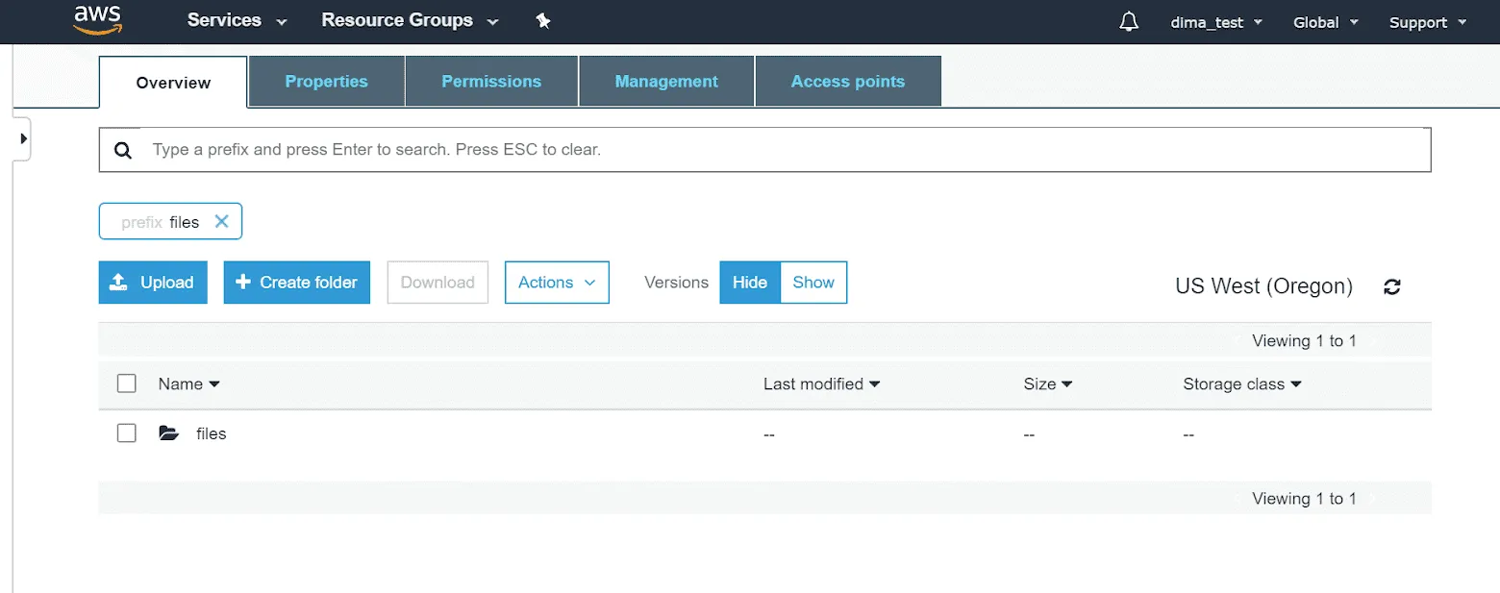1500x593 pixels.
Task: Show object versions
Action: point(813,282)
